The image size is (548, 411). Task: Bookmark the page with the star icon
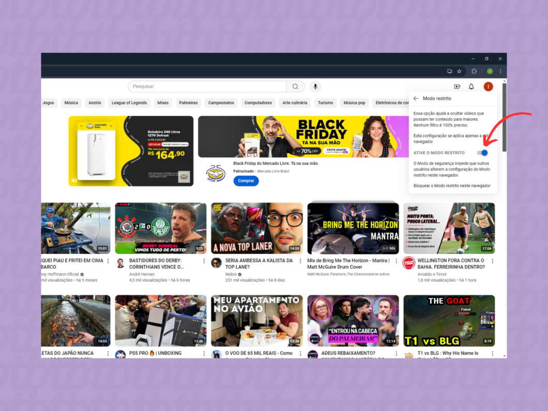459,71
